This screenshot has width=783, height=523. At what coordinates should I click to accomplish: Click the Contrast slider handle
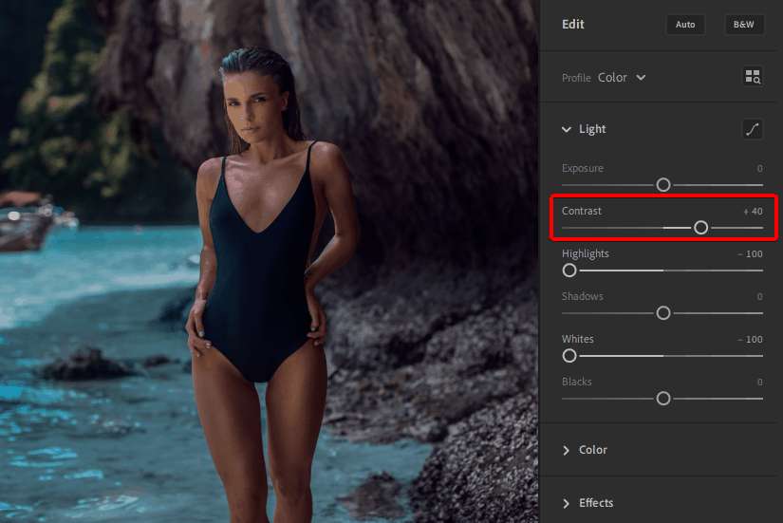[700, 228]
